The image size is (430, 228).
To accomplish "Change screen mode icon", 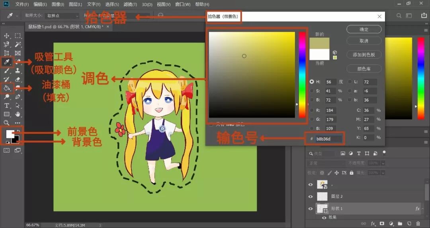I will (18, 150).
